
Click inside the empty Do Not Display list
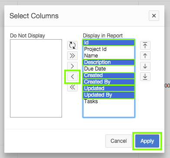point(36,78)
